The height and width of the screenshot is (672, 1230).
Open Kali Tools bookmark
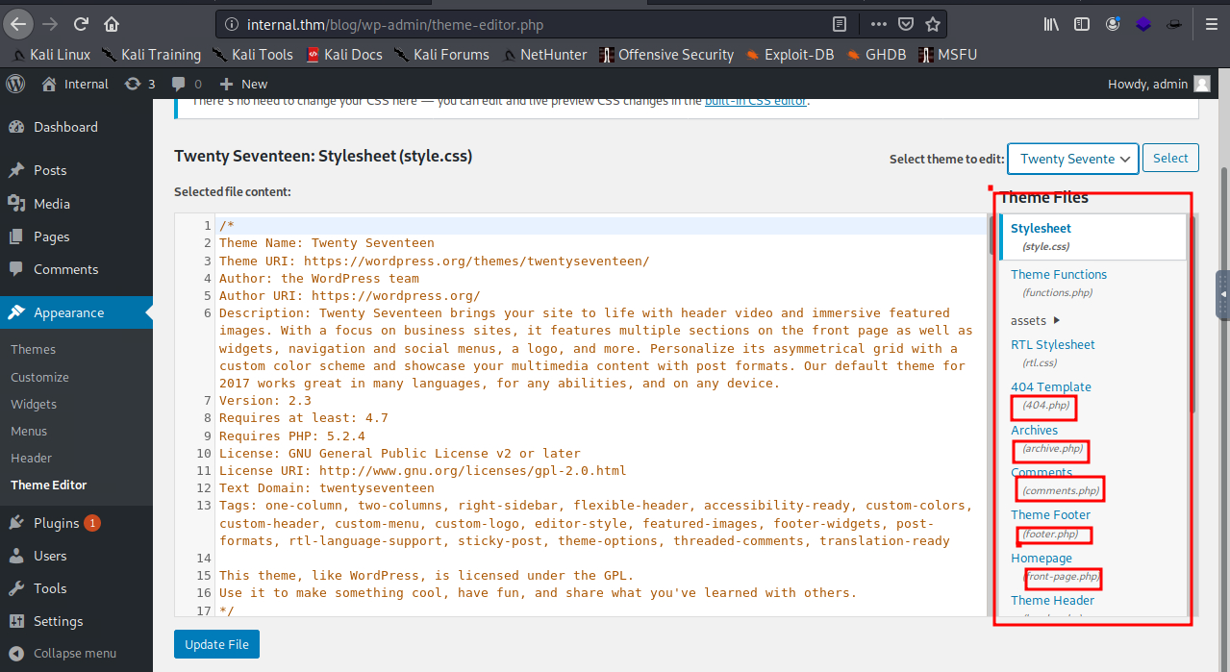[x=253, y=55]
